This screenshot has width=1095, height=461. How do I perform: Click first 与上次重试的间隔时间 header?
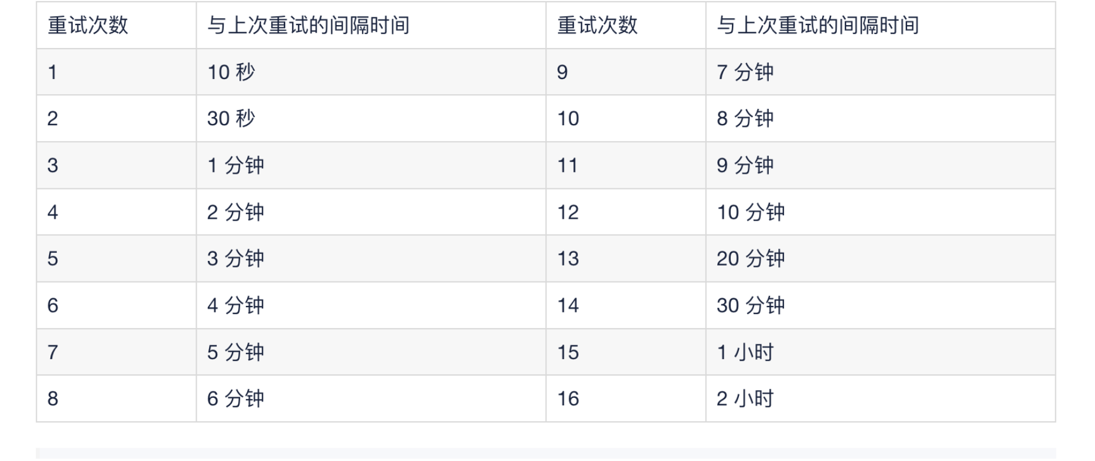click(308, 25)
